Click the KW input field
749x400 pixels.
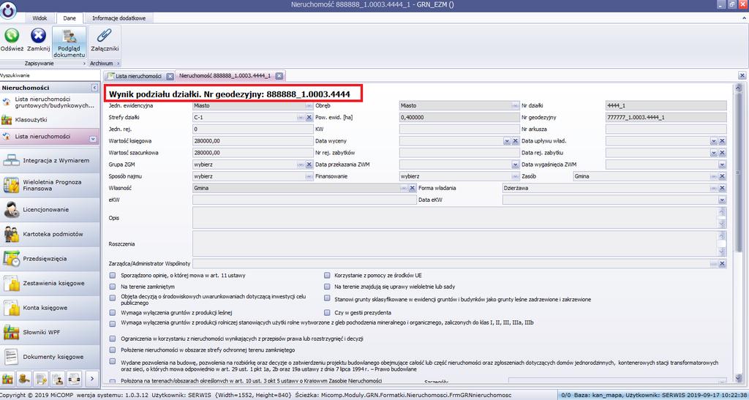tap(459, 129)
